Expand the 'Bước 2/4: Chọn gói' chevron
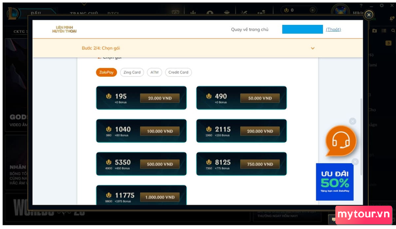The image size is (396, 229). 313,48
